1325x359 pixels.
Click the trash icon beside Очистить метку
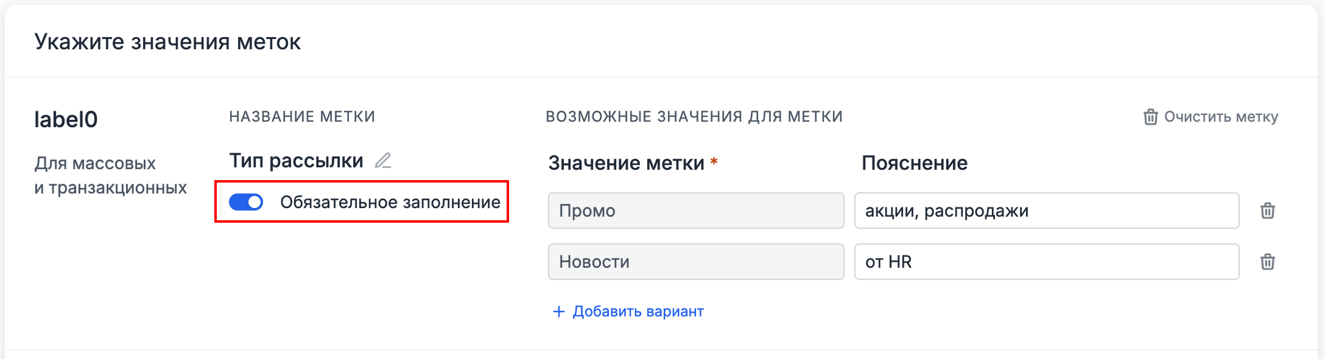click(x=1150, y=117)
